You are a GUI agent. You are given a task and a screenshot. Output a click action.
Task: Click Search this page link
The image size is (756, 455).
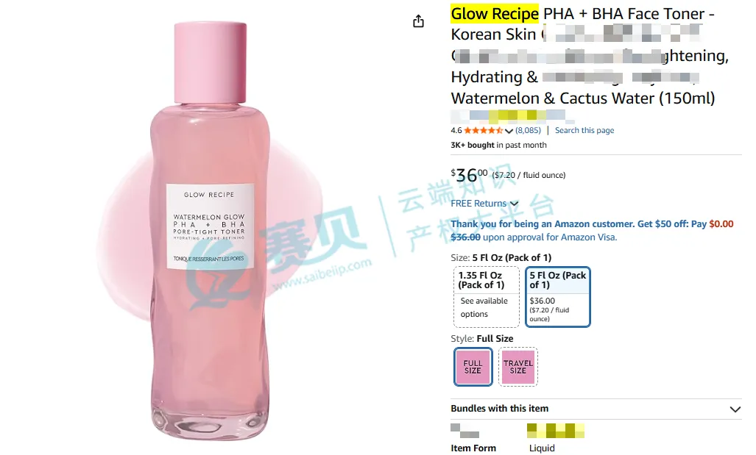(584, 131)
